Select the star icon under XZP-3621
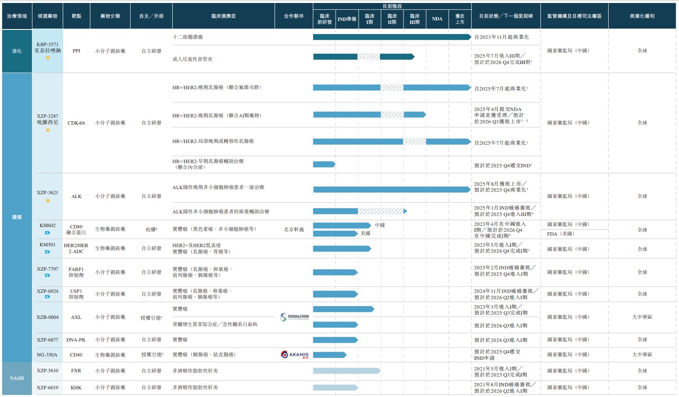The height and width of the screenshot is (397, 679). coord(48,200)
